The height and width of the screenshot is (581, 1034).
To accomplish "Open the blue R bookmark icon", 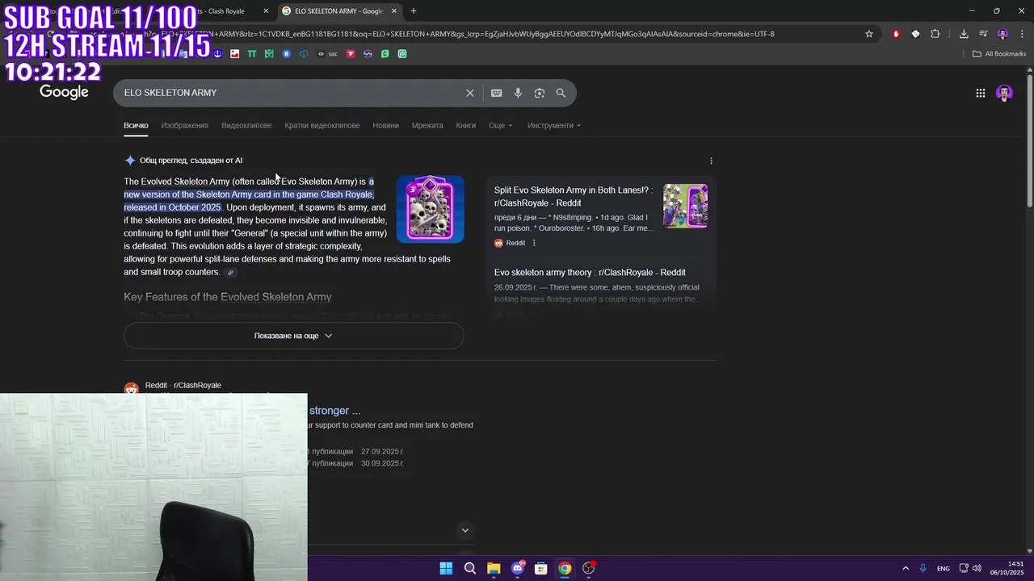I will pyautogui.click(x=287, y=54).
